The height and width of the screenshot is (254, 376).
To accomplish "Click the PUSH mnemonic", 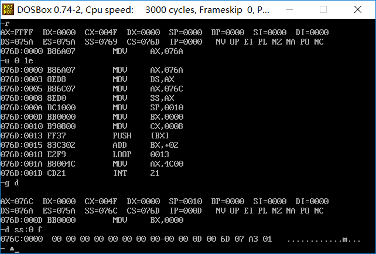I will [x=122, y=136].
